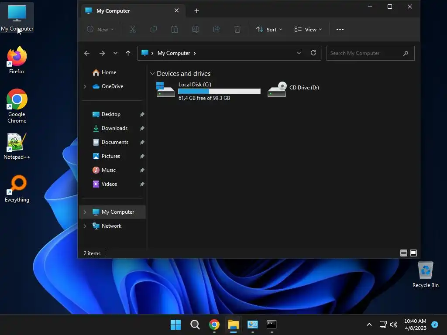Select the Local Disk (C:) drive
The image size is (447, 335).
pyautogui.click(x=208, y=91)
